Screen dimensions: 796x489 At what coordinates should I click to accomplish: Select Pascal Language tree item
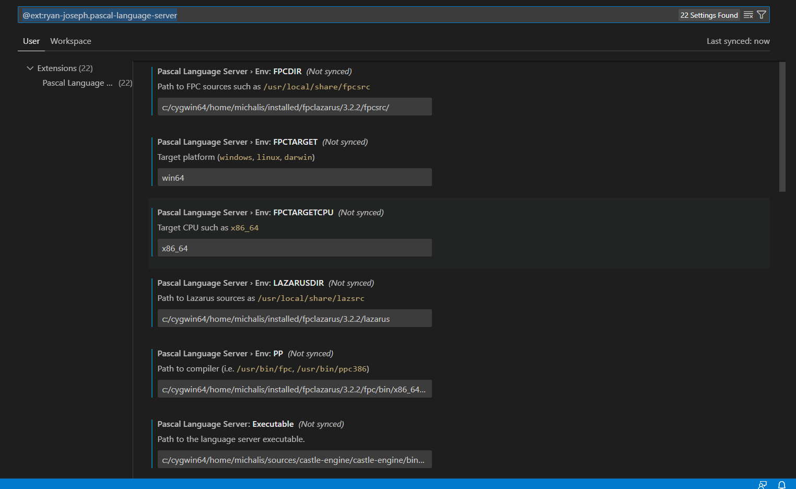(77, 83)
